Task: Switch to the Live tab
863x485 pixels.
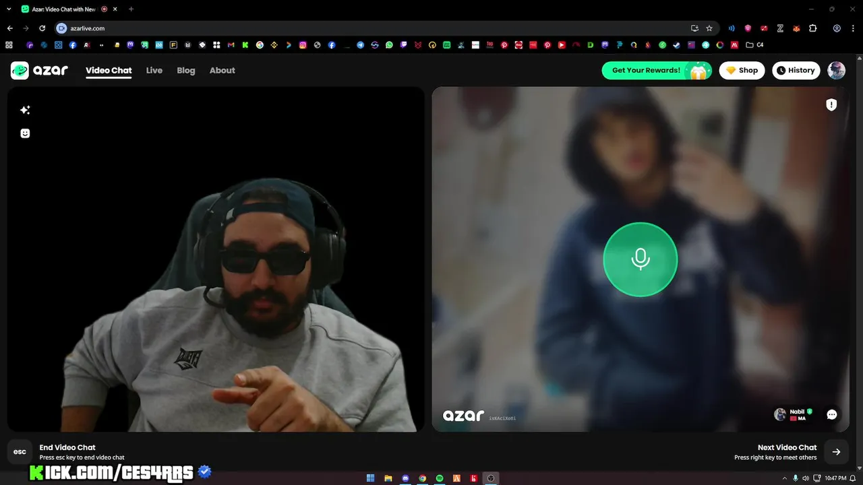Action: pos(154,70)
